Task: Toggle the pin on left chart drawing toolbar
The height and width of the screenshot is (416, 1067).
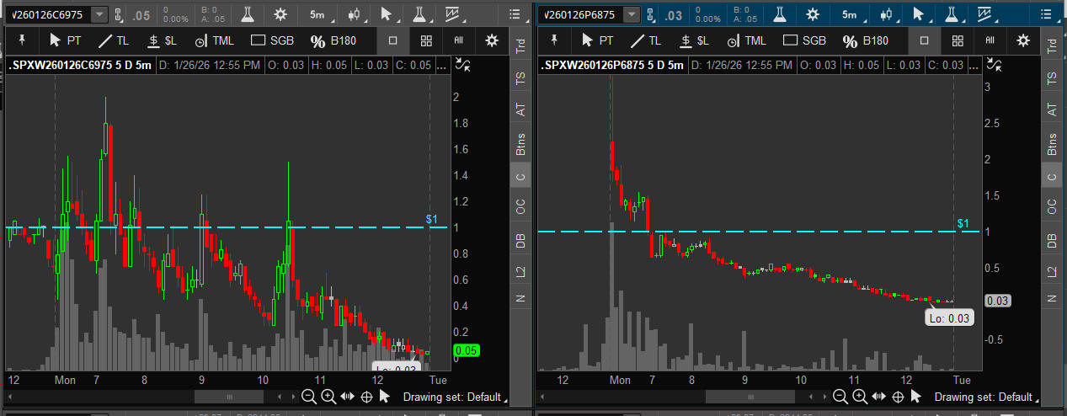Action: point(23,40)
